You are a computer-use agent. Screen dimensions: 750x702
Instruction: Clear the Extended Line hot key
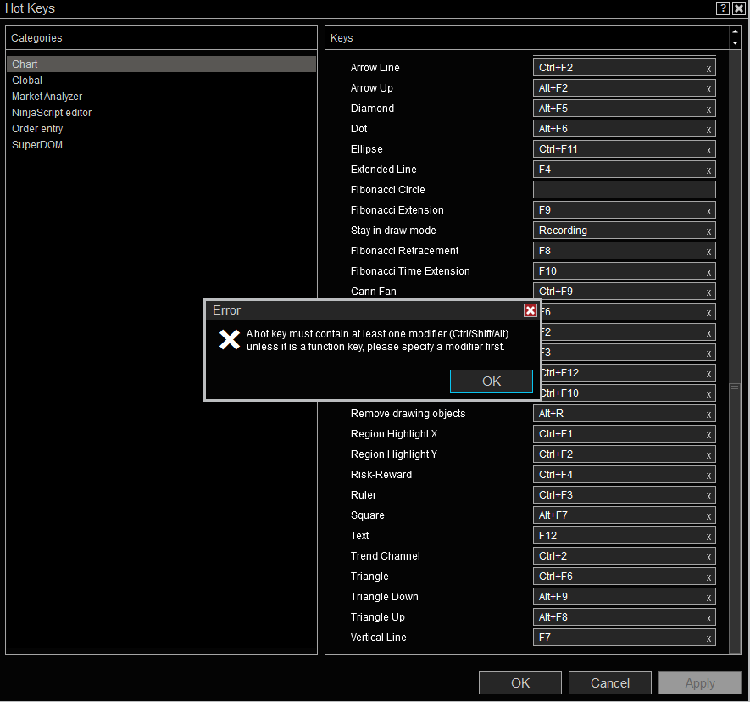click(x=708, y=170)
